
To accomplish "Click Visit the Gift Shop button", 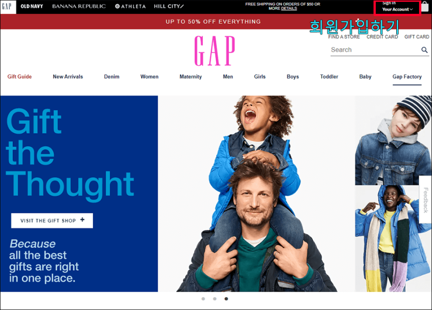I will [x=52, y=221].
